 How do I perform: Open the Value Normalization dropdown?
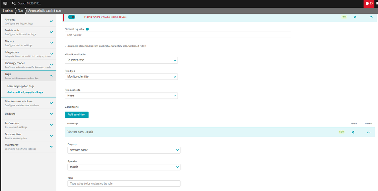click(121, 60)
